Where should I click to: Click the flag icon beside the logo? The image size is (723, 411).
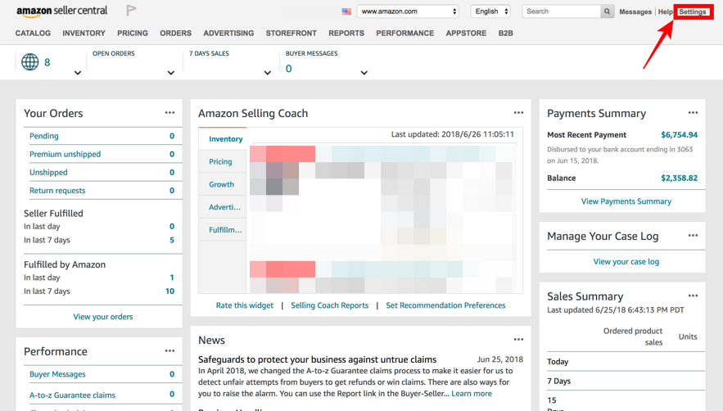click(x=131, y=10)
